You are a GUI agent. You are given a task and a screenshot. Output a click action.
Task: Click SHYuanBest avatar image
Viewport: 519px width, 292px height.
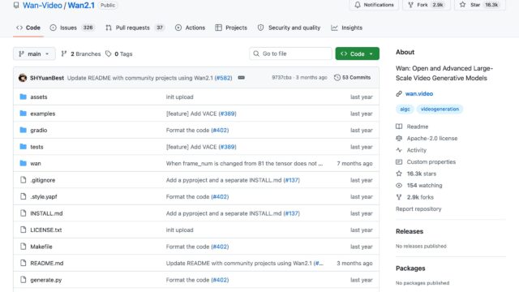(23, 78)
